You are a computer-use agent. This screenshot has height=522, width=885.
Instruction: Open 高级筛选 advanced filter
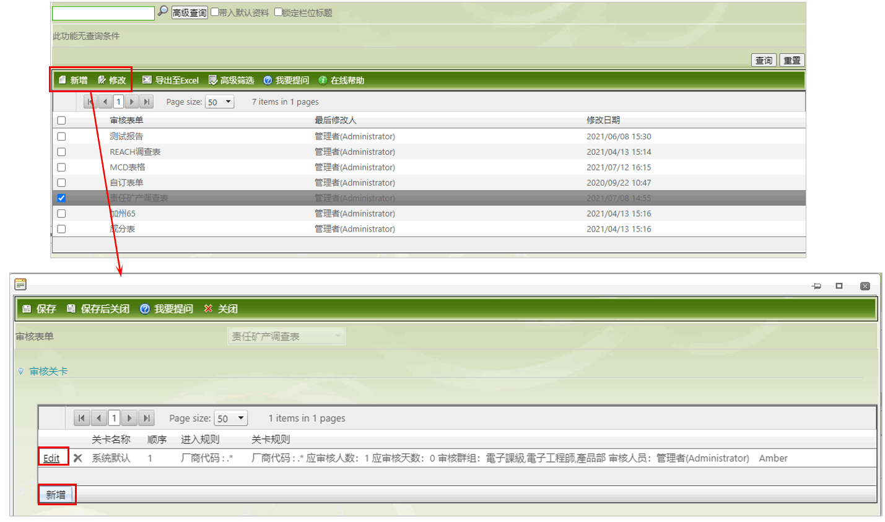click(x=231, y=80)
